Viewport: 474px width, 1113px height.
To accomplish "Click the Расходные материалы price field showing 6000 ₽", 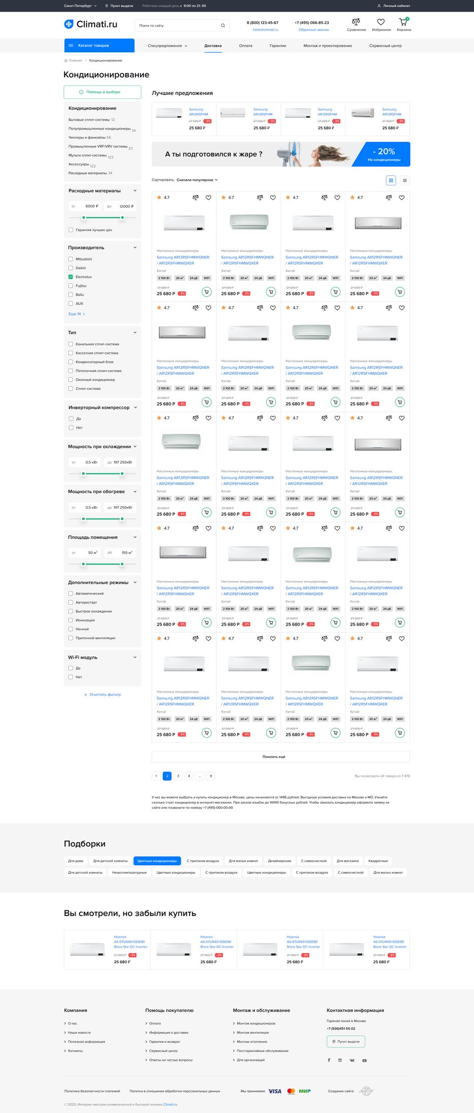I will click(x=85, y=206).
